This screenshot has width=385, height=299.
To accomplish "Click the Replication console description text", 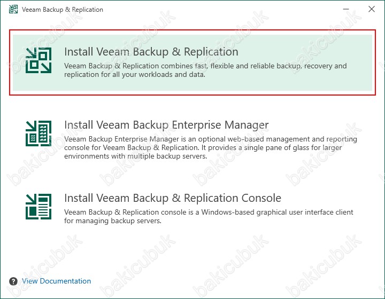I will point(209,216).
